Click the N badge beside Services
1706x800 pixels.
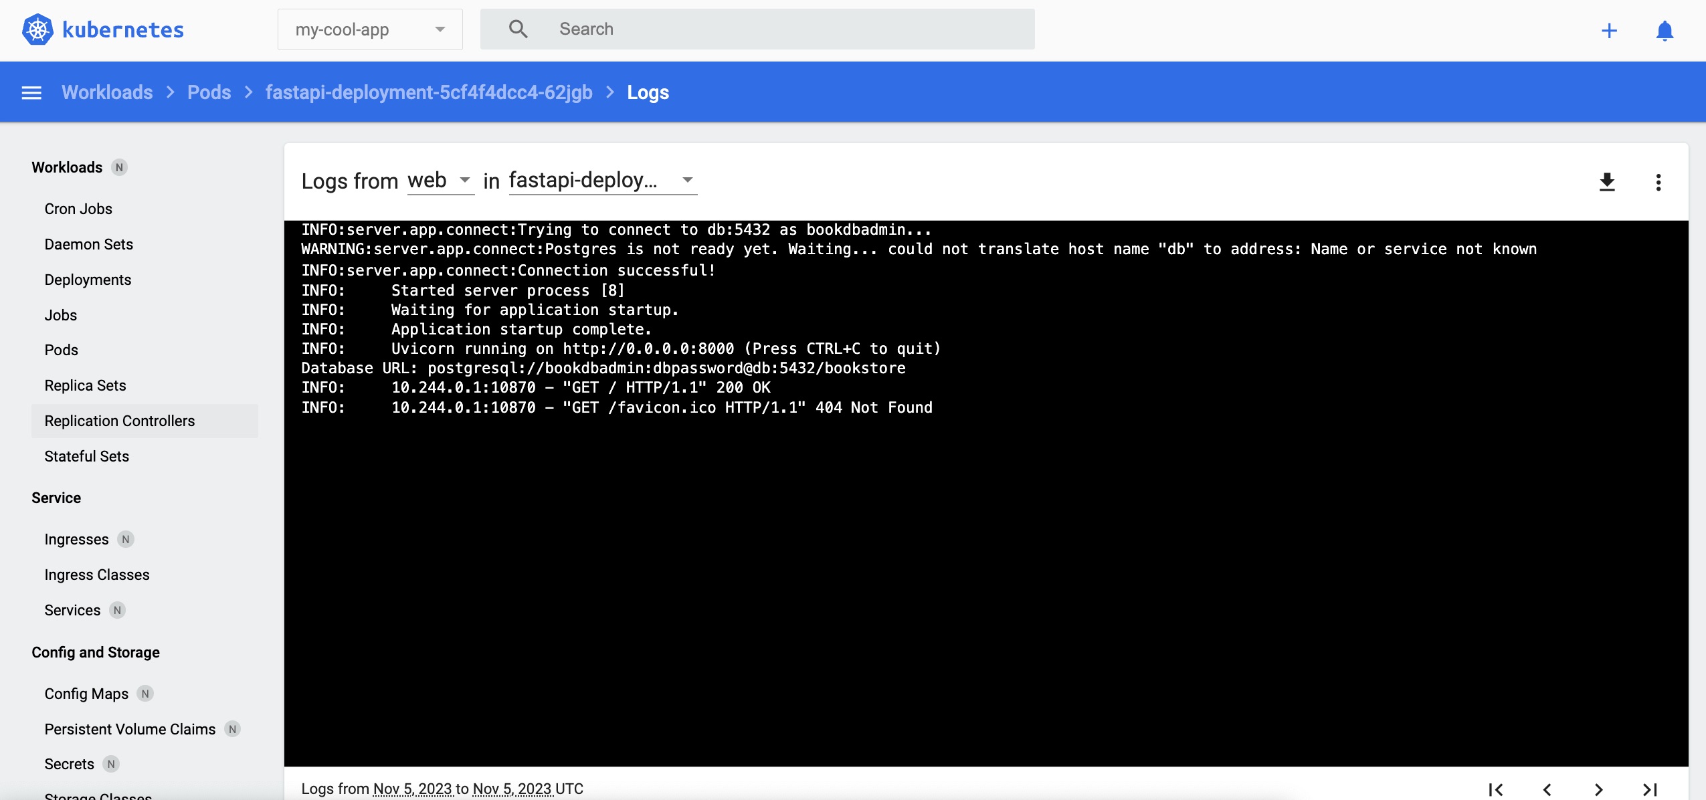pyautogui.click(x=117, y=610)
